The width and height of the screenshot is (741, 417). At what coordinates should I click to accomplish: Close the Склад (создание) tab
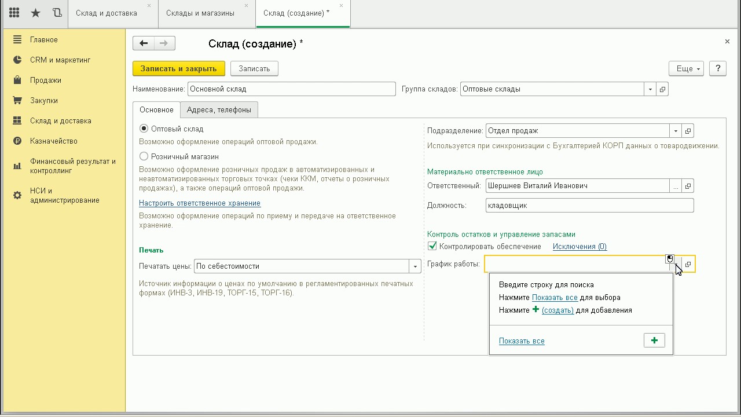341,6
